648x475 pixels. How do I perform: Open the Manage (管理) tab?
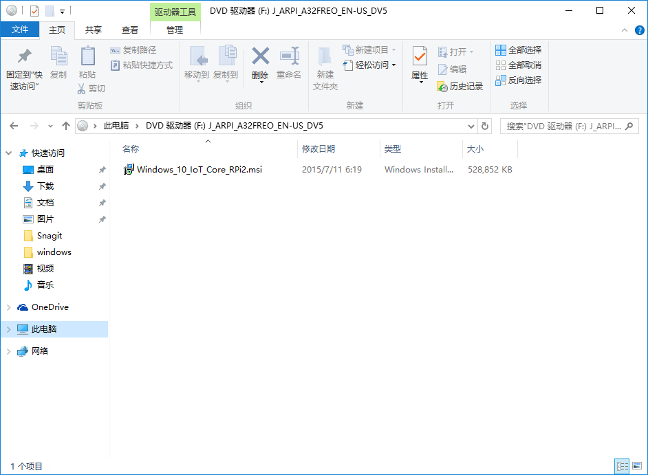(x=175, y=30)
